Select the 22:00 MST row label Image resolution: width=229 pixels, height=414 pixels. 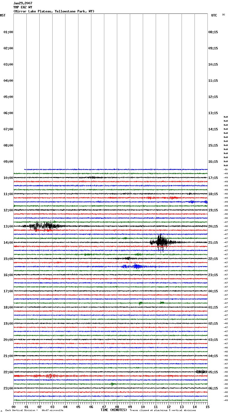8,372
